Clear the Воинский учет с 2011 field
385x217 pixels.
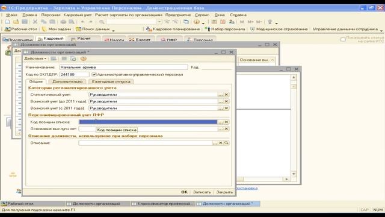[226, 108]
